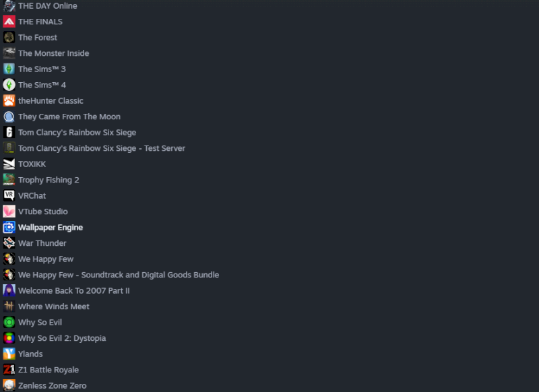The image size is (539, 392).
Task: Click the Ylands Y logo icon
Action: [x=9, y=354]
